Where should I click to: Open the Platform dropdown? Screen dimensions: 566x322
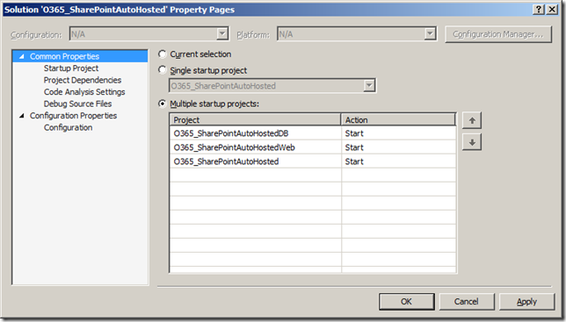[x=430, y=34]
